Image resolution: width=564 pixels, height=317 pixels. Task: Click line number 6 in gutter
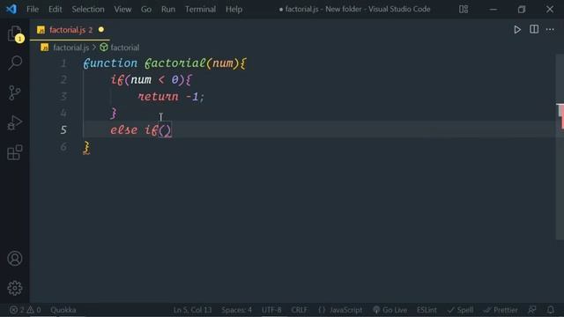click(63, 147)
